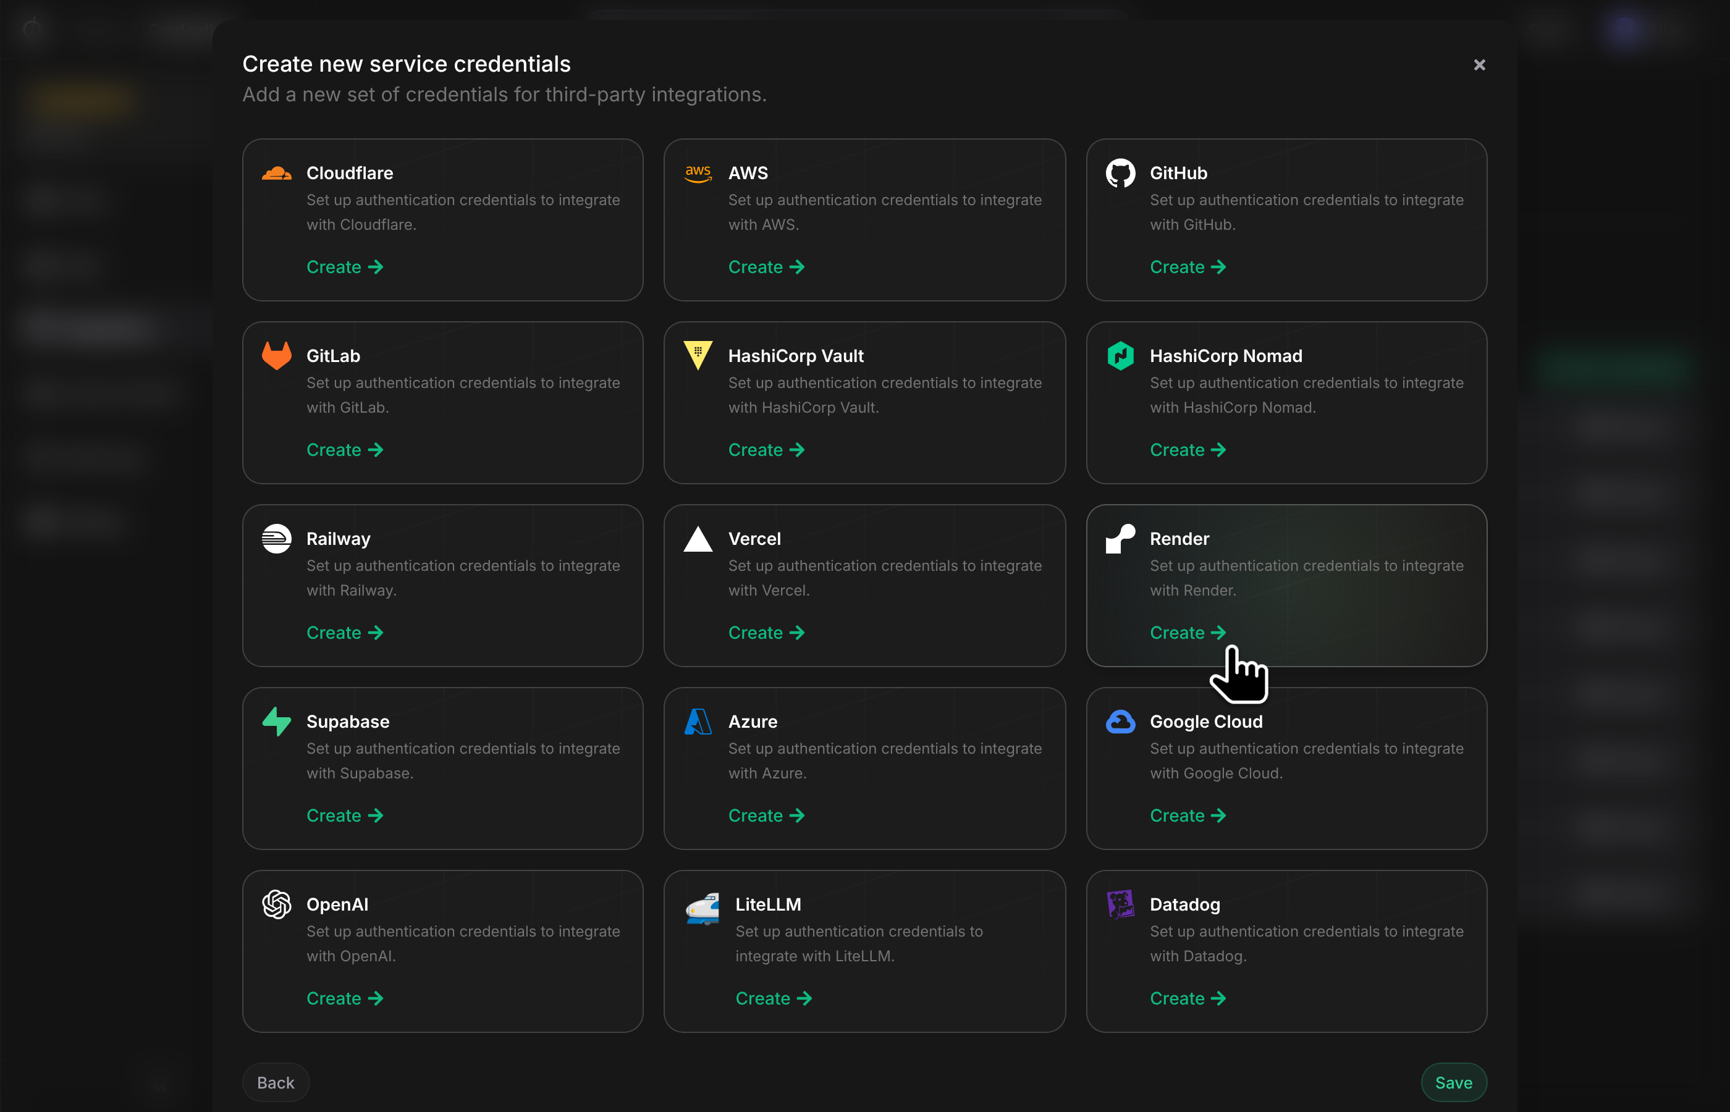Click the GitLab fox logo

[x=277, y=355]
